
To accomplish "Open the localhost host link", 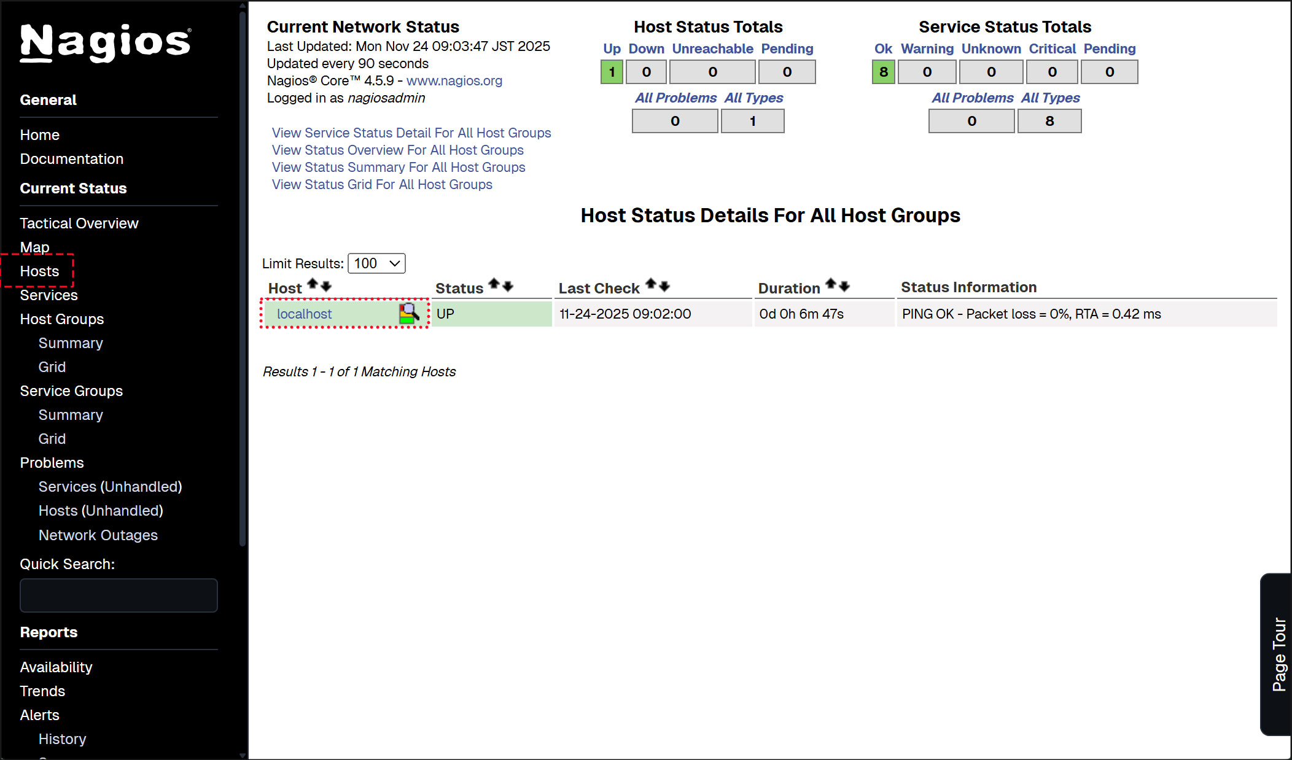I will [304, 314].
